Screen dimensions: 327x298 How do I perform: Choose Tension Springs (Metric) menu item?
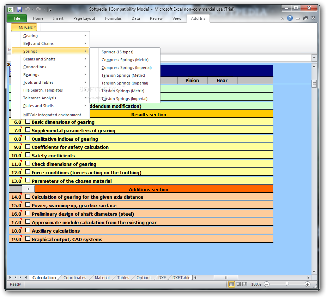(x=125, y=75)
